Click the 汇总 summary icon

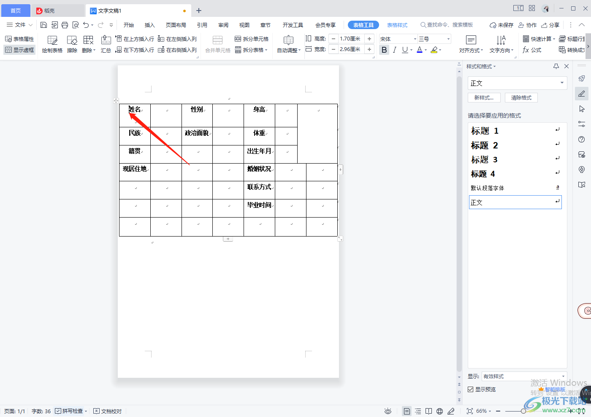[106, 44]
